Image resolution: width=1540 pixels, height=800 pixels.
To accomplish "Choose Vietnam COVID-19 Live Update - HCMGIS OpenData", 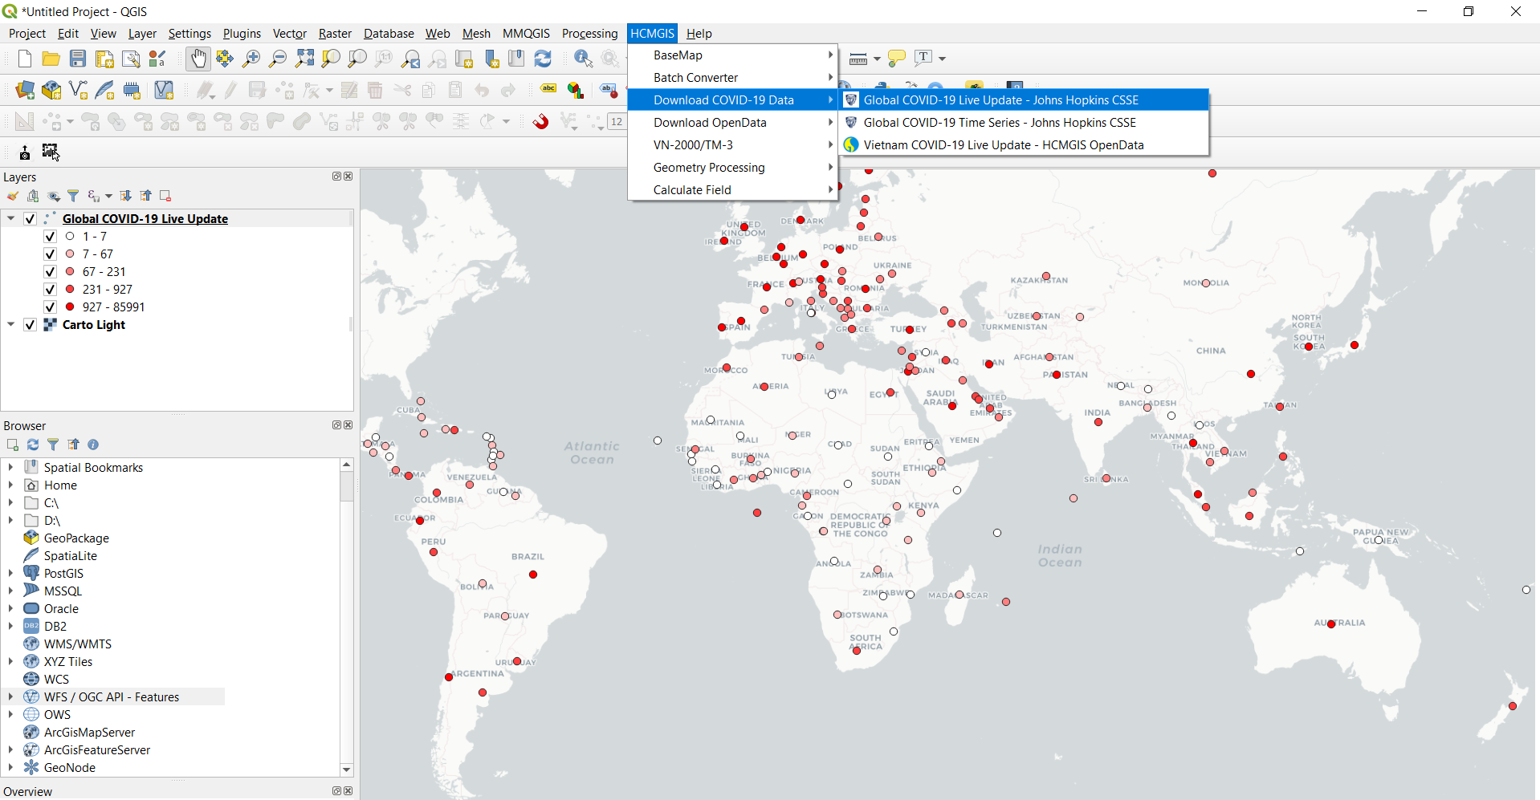I will [x=1025, y=145].
